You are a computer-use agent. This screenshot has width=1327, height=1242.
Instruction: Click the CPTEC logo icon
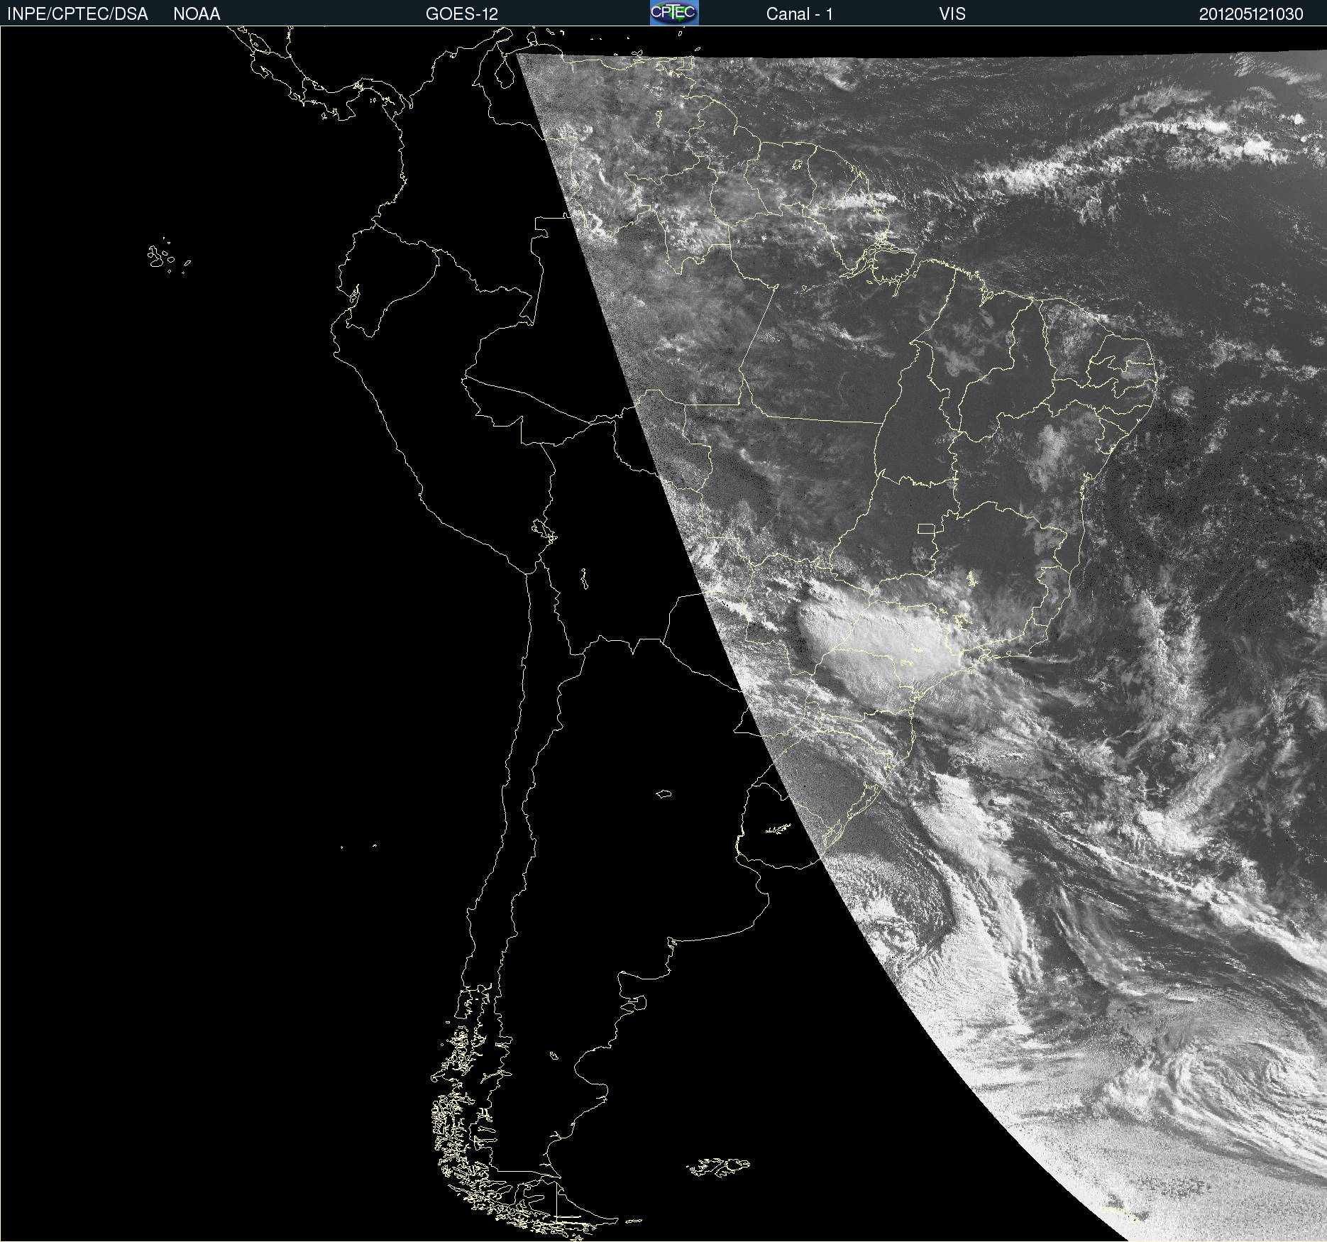pos(674,13)
